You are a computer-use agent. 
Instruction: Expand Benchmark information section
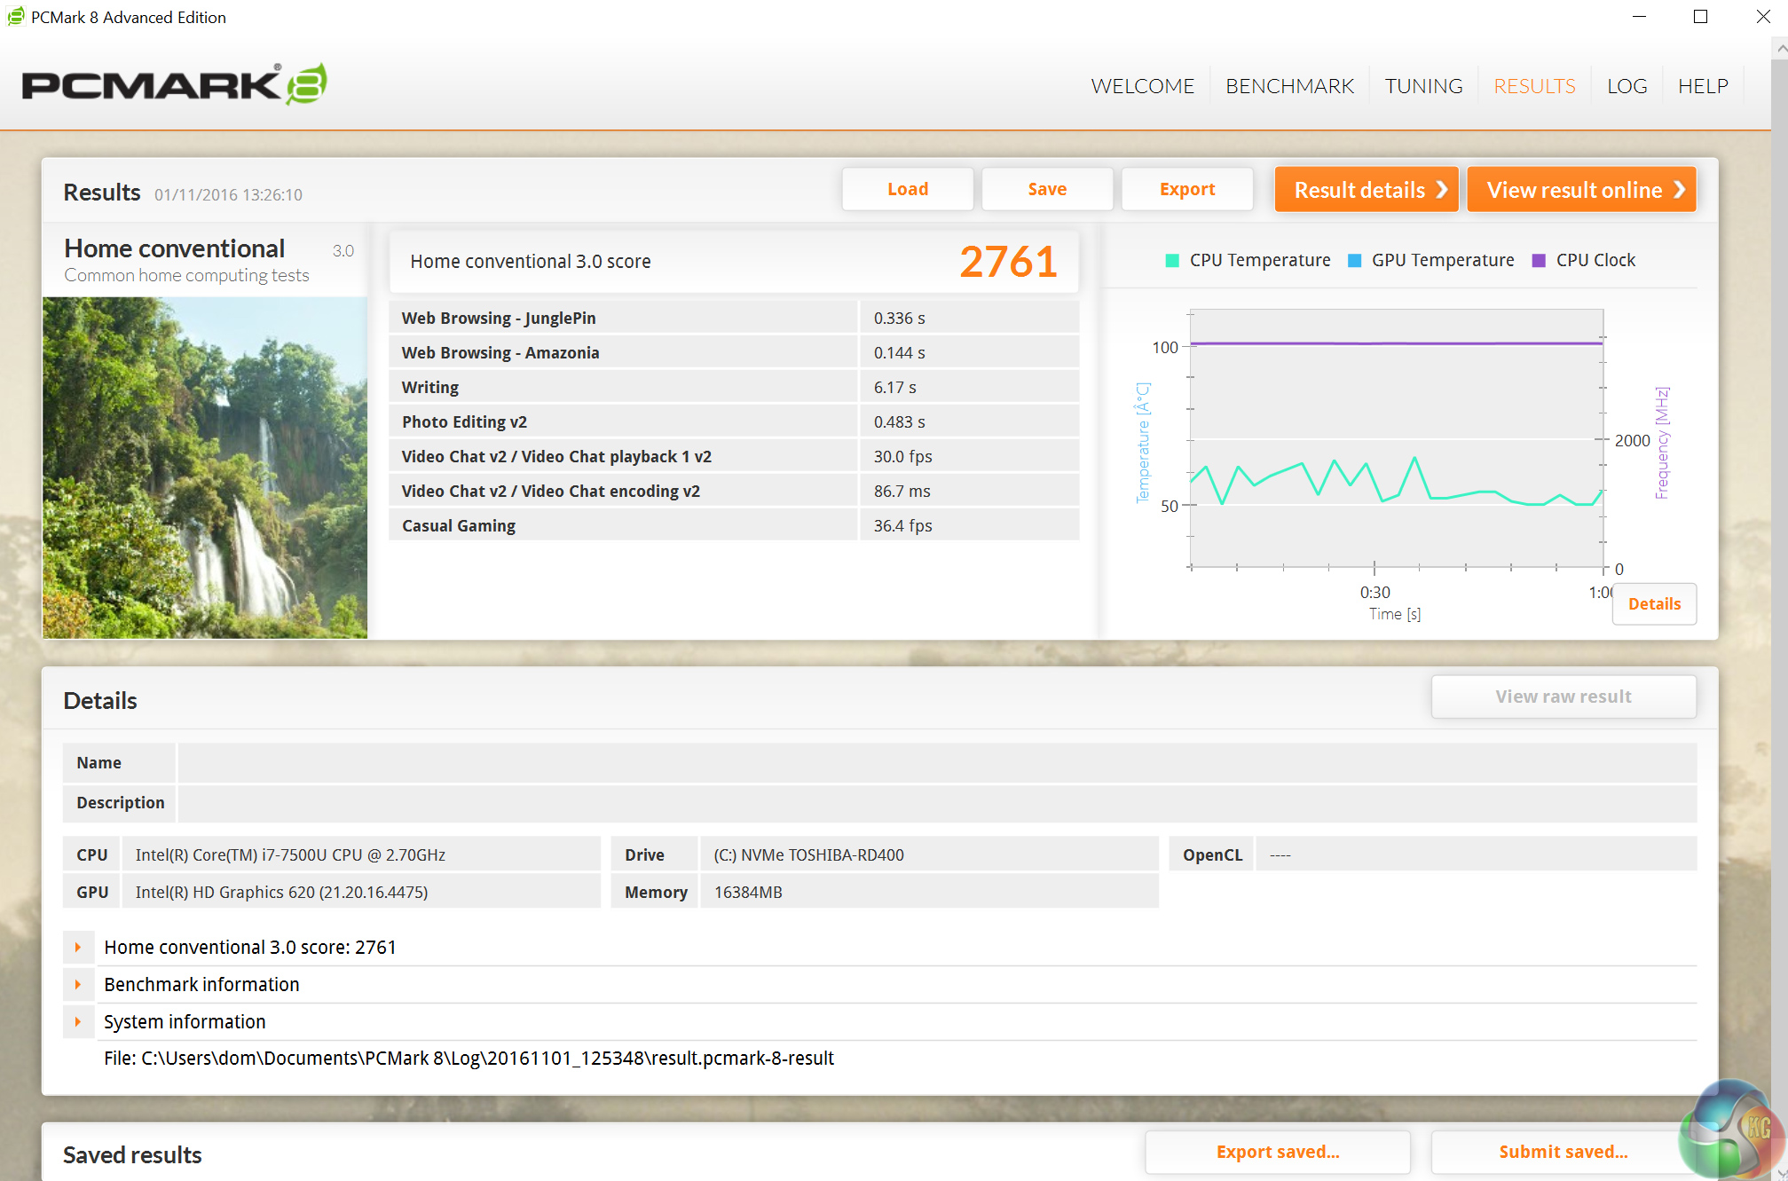[78, 984]
